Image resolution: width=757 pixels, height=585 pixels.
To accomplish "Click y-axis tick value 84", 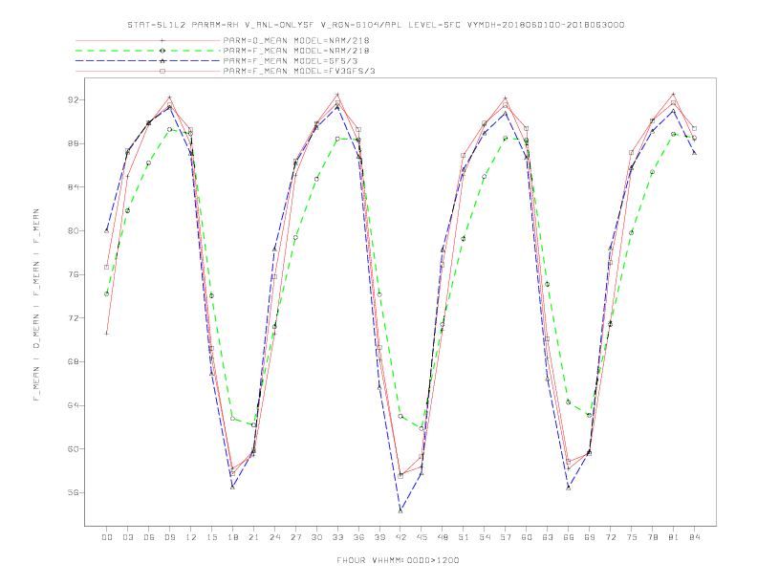I will 73,187.
